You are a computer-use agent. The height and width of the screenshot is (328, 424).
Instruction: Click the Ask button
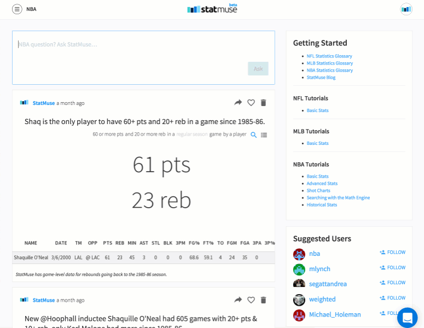pyautogui.click(x=258, y=69)
